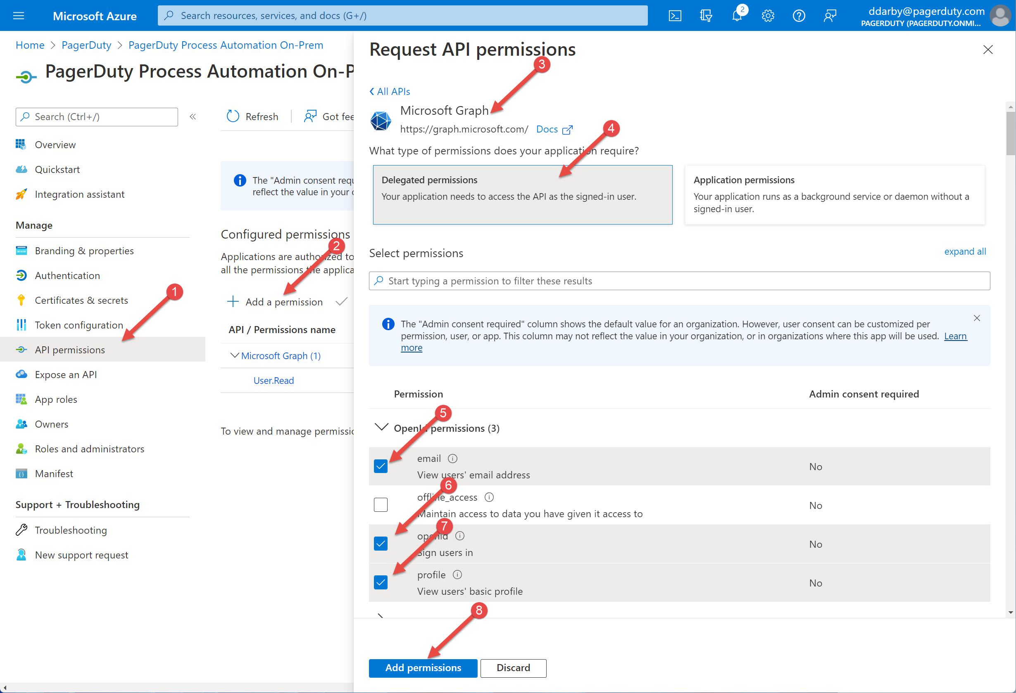This screenshot has width=1016, height=693.
Task: Open Branding & properties menu item
Action: click(84, 251)
